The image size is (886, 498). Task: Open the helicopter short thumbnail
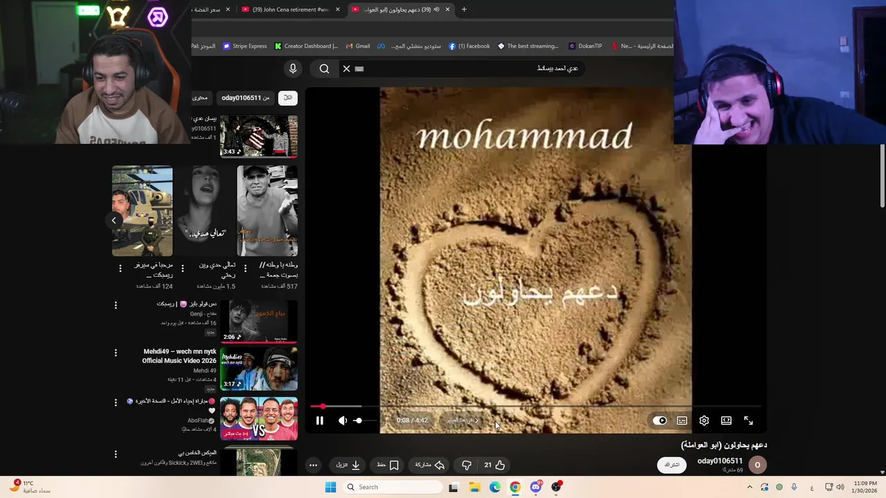click(143, 211)
